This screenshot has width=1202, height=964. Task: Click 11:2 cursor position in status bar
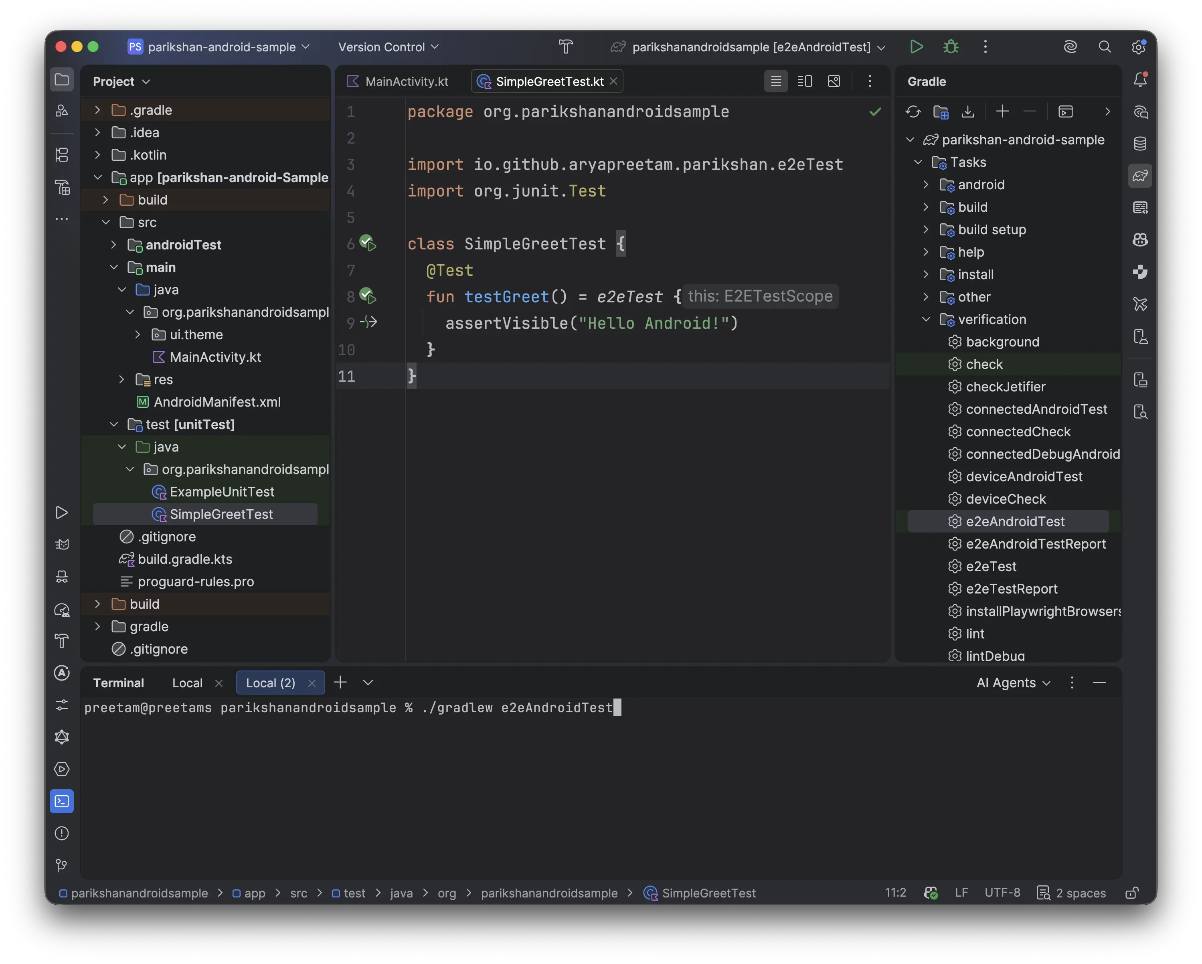[x=895, y=893]
